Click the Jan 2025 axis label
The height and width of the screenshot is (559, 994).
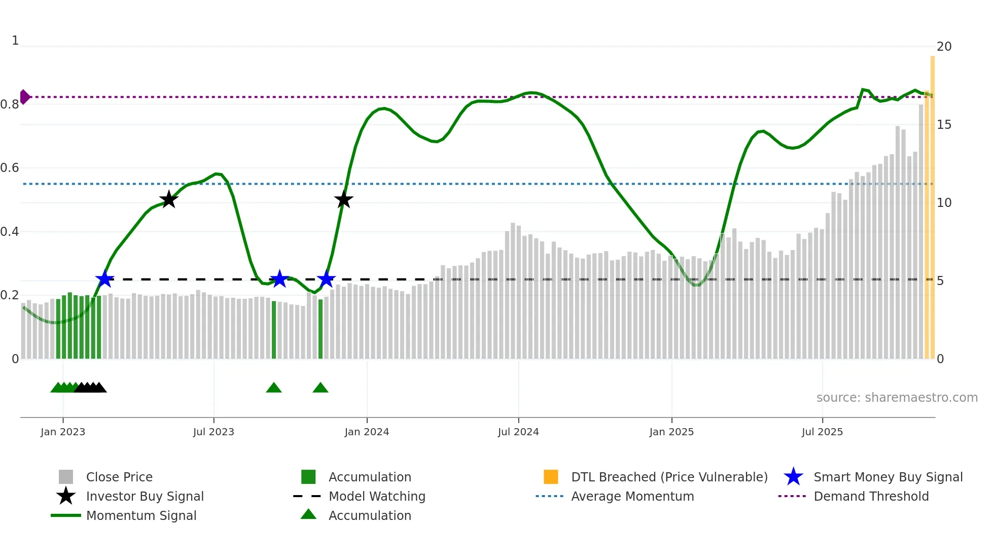pos(671,432)
